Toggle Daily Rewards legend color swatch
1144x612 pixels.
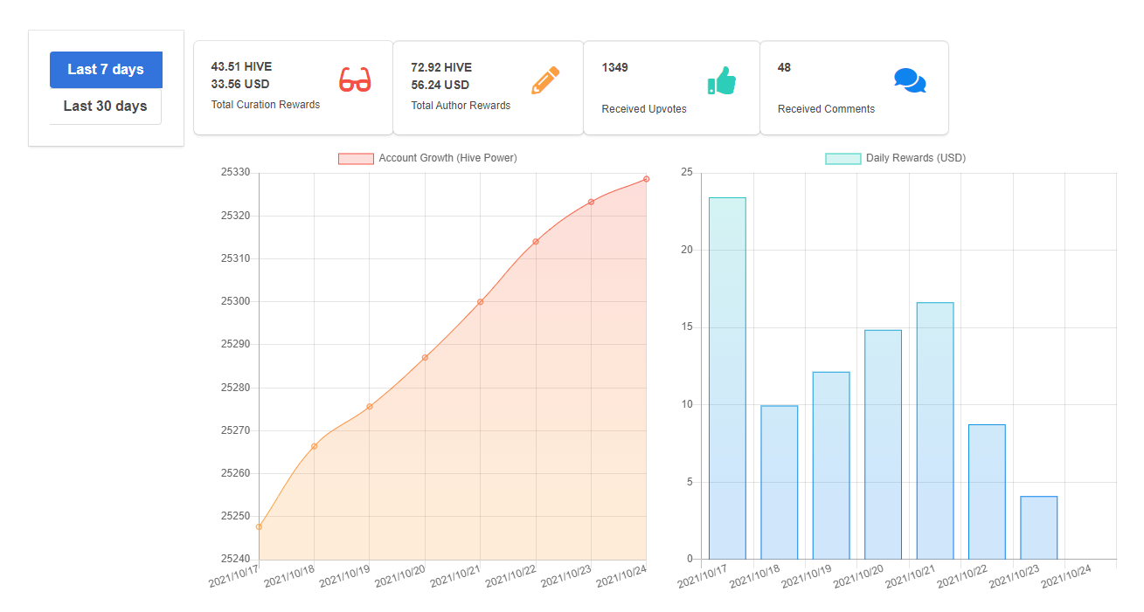(x=843, y=159)
